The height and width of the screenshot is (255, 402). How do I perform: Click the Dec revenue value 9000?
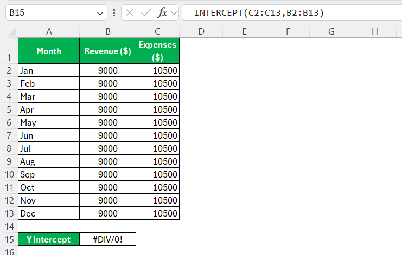coord(107,213)
